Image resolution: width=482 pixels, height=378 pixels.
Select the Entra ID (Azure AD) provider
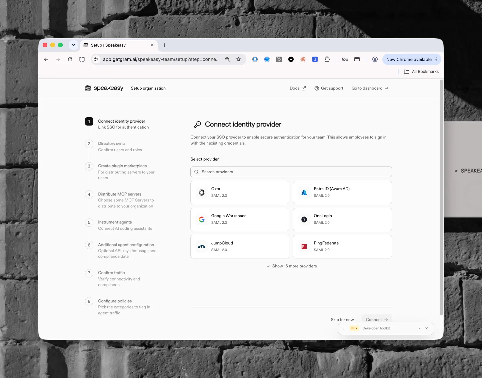342,192
